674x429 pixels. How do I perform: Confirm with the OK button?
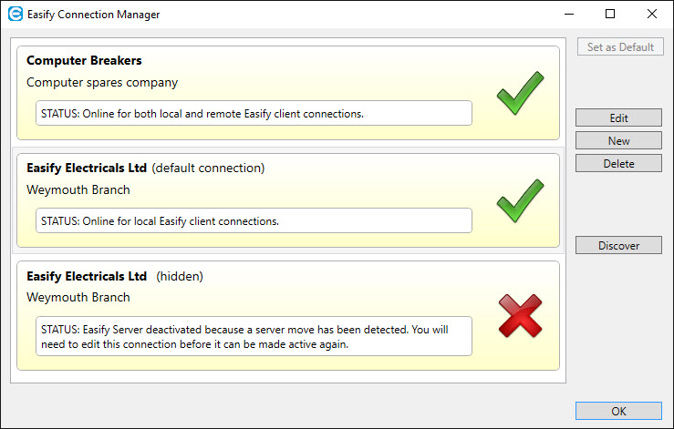point(618,411)
